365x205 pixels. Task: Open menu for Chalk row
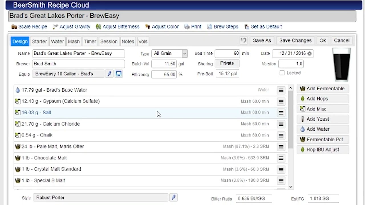(x=281, y=136)
